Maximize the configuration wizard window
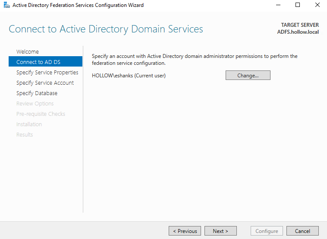This screenshot has height=239, width=327. pyautogui.click(x=297, y=5)
